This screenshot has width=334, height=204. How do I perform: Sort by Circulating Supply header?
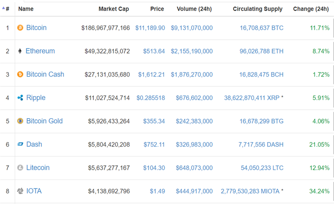click(x=257, y=9)
